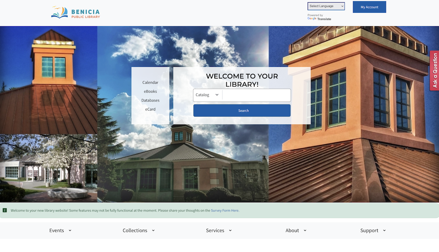Click the catalog search text field
Screen dimensions: 439x252
[256, 95]
